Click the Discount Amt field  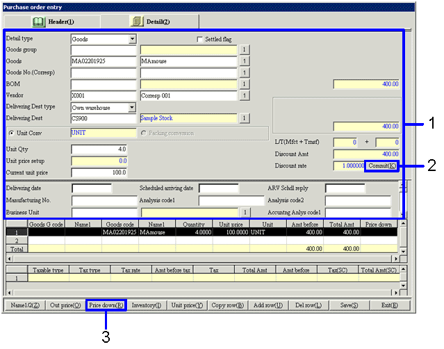click(366, 154)
